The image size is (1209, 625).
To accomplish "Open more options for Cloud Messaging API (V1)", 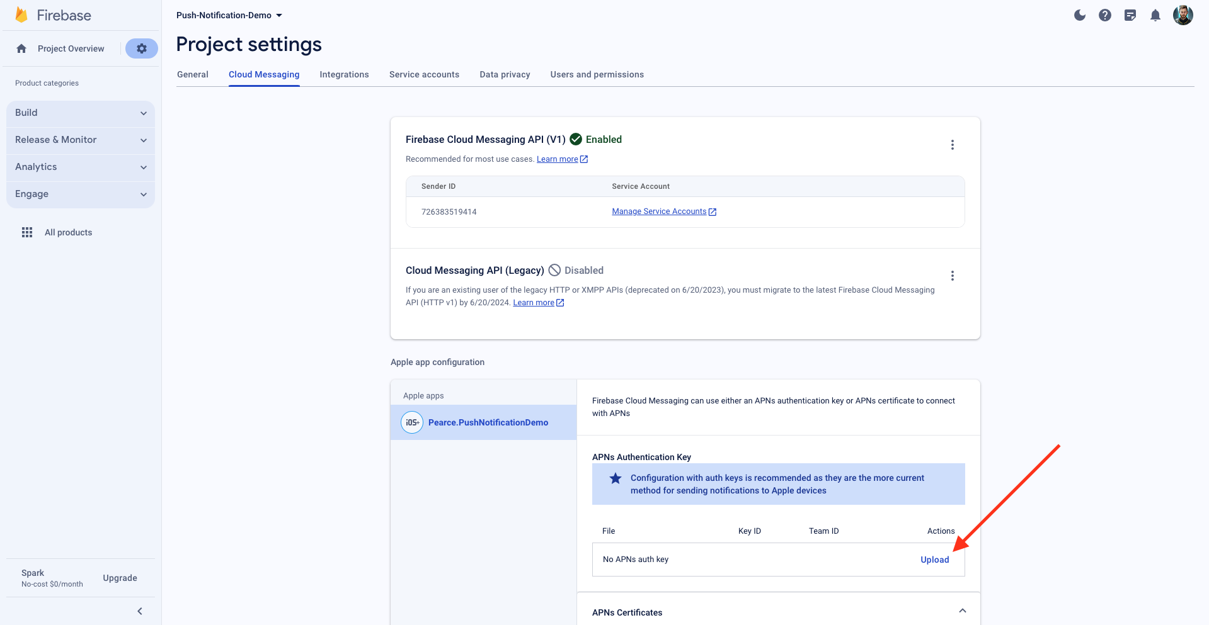I will [953, 145].
